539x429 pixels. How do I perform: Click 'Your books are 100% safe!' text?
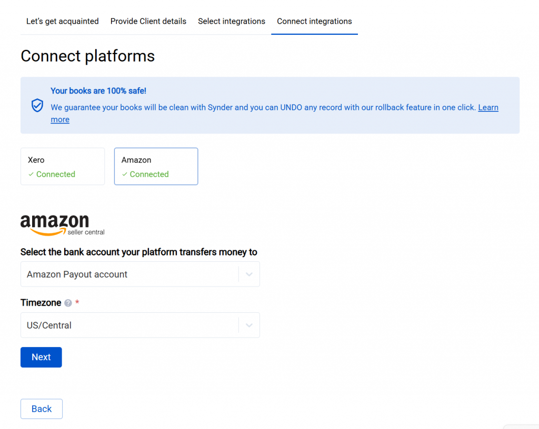(x=98, y=91)
